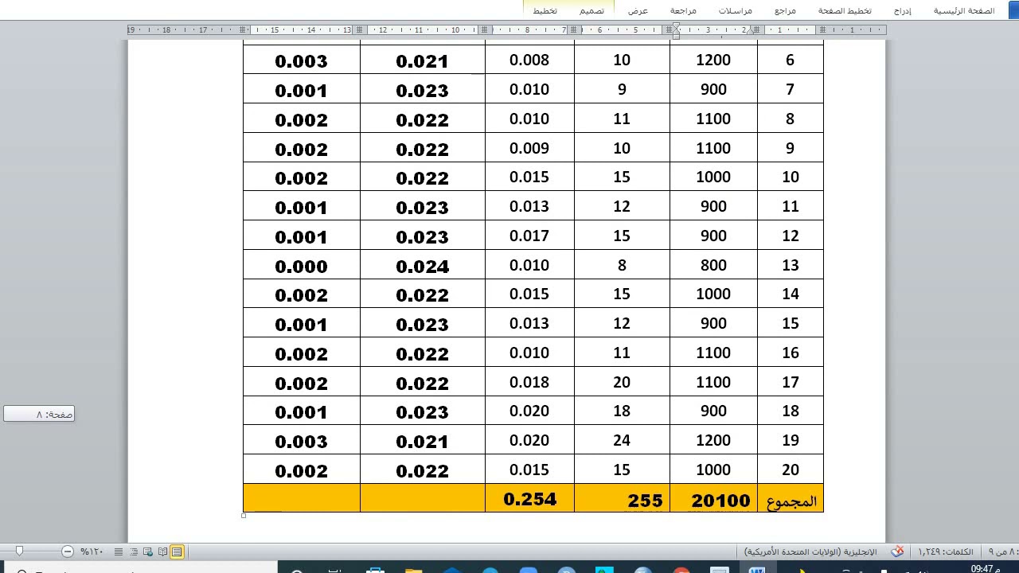
Task: Open the عرض (View) ribbon tab
Action: tap(638, 11)
